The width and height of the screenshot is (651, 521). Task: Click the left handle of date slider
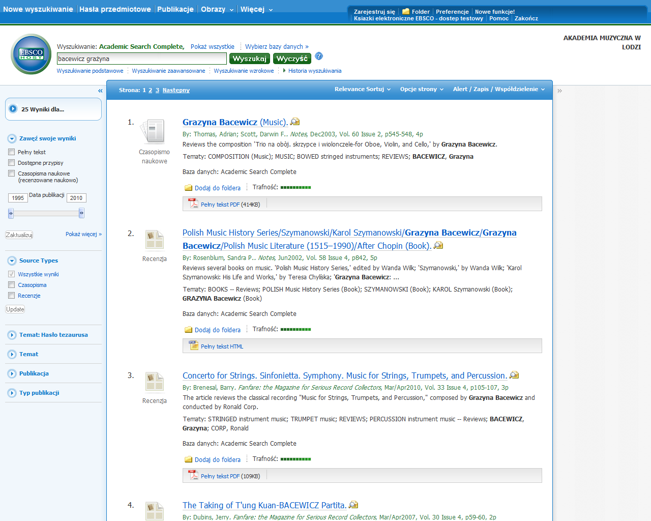(11, 213)
